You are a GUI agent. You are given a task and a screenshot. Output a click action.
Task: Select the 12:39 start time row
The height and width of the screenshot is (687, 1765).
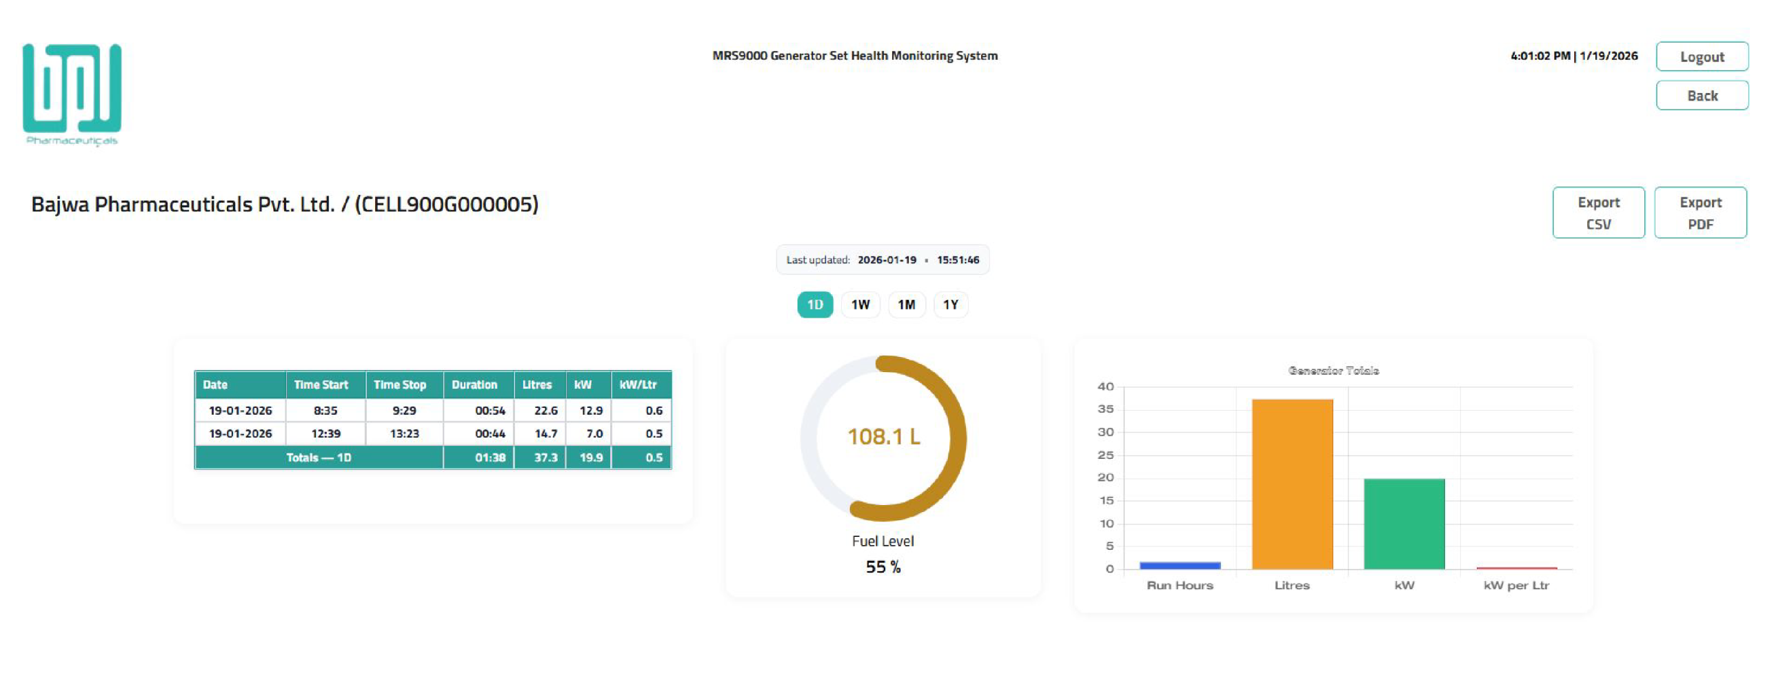[325, 433]
